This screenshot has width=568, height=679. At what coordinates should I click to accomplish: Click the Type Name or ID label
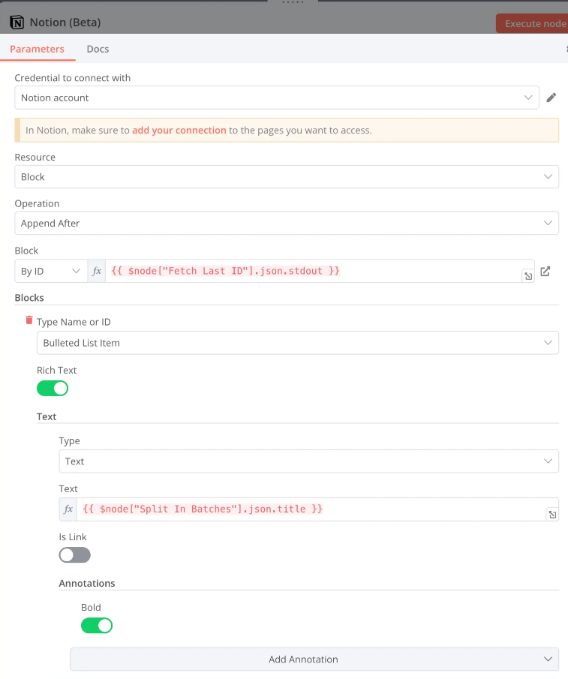(74, 322)
